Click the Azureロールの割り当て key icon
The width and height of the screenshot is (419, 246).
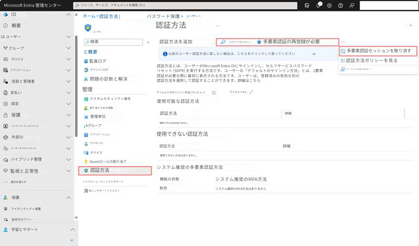pyautogui.click(x=86, y=162)
